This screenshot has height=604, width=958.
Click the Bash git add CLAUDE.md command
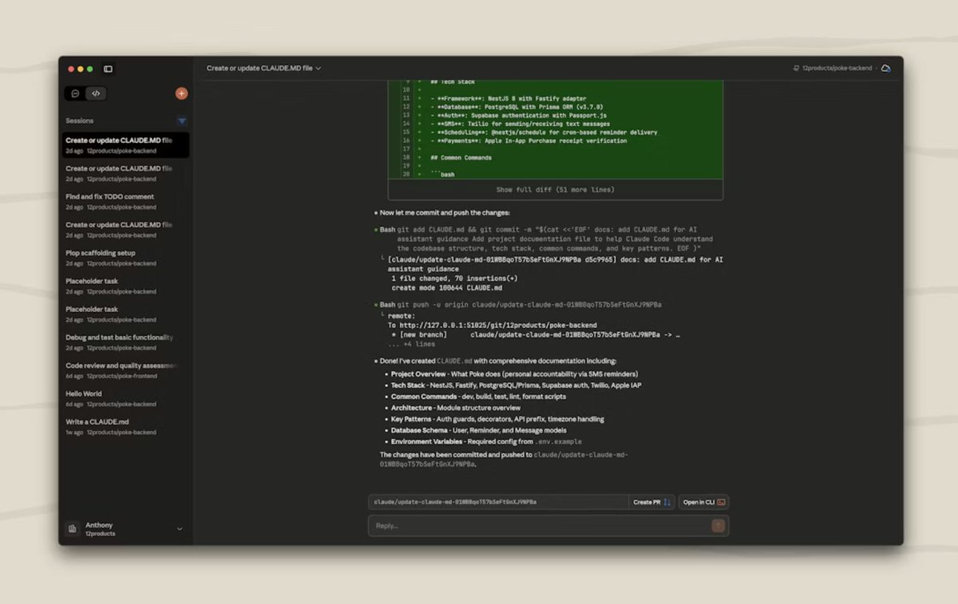point(547,239)
